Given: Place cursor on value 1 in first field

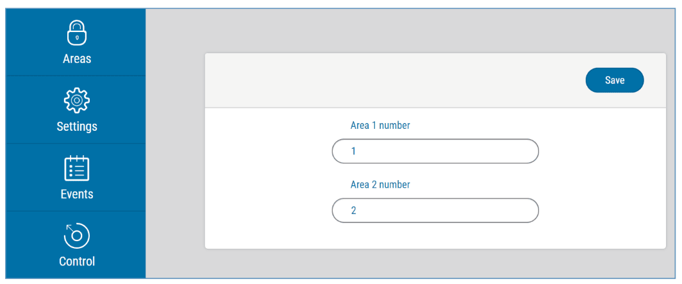Looking at the screenshot, I should (353, 152).
